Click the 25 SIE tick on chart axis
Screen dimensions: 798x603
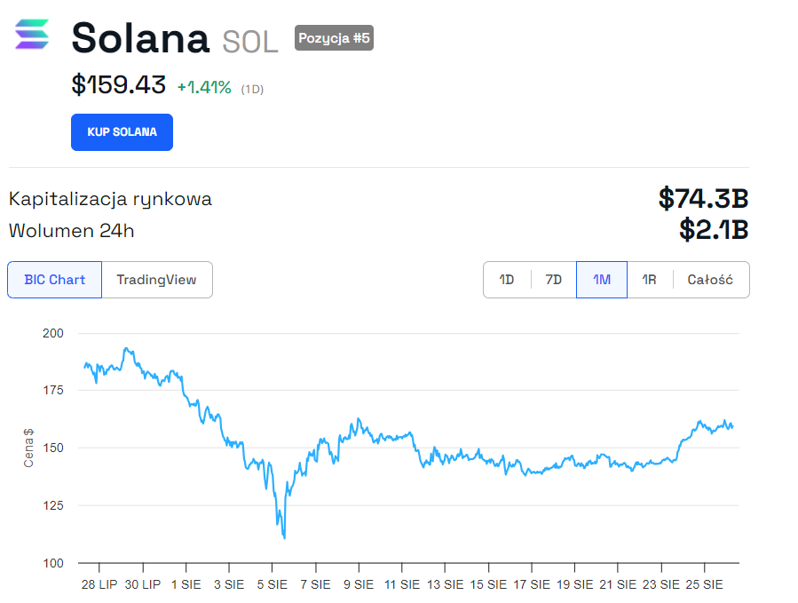(705, 584)
